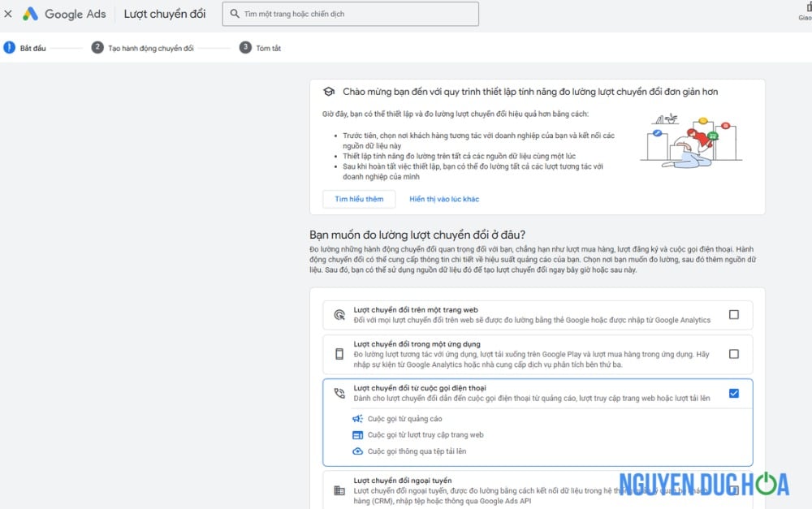This screenshot has width=812, height=509.
Task: Click the Google Ads logo
Action: (x=64, y=14)
